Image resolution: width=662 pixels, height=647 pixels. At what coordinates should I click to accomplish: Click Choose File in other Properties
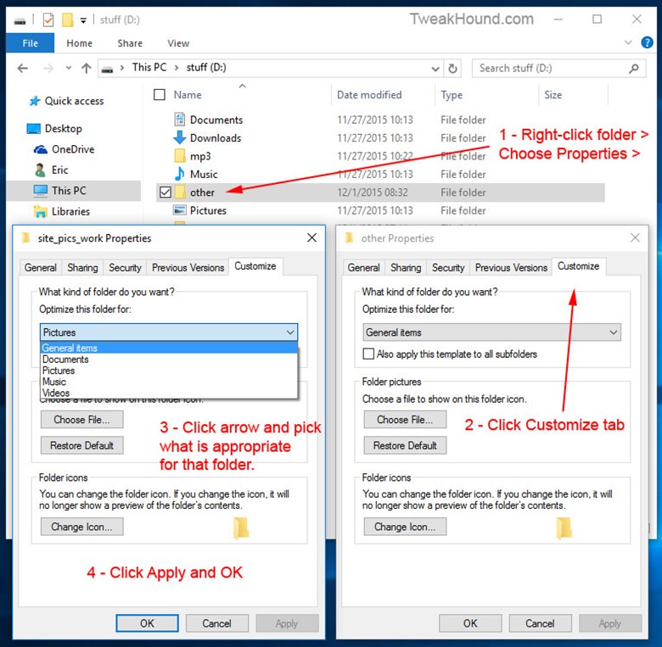405,420
